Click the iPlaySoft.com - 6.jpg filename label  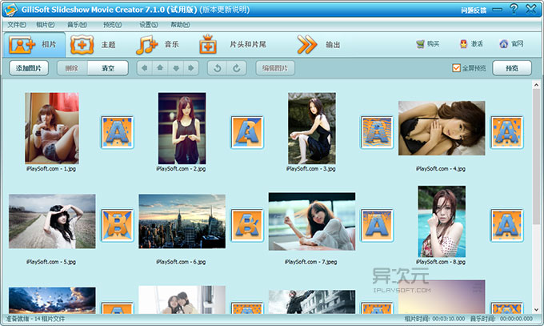coord(181,262)
